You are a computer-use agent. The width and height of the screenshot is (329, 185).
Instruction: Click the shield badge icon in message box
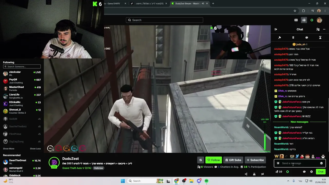click(x=278, y=163)
